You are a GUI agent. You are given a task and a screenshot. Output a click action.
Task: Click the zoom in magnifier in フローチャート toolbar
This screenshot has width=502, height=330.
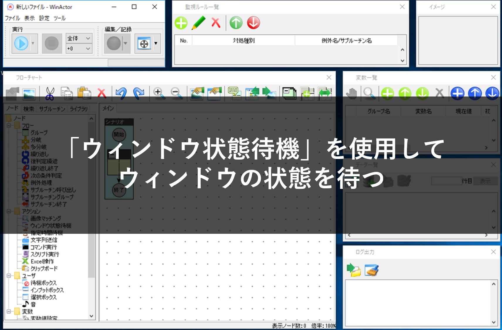pos(159,93)
